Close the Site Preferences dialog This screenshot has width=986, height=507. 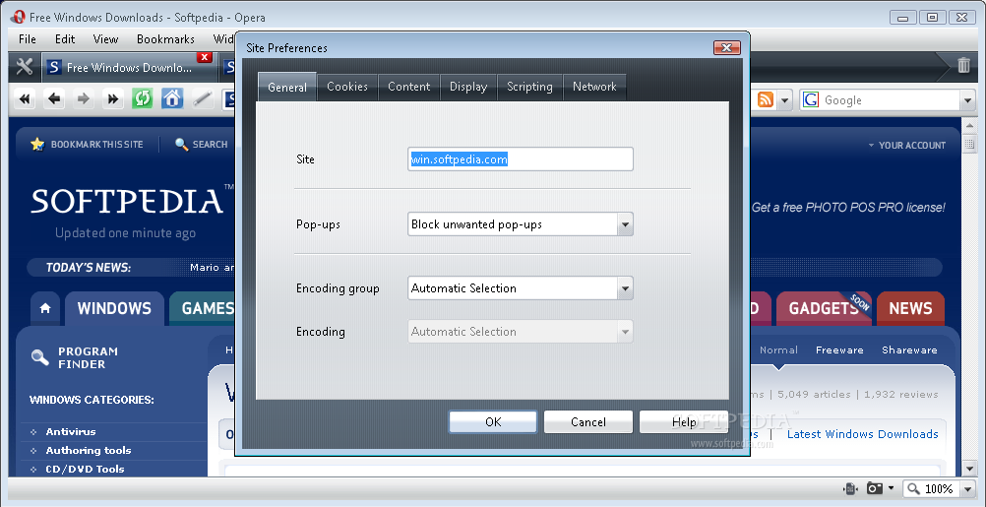[x=726, y=48]
